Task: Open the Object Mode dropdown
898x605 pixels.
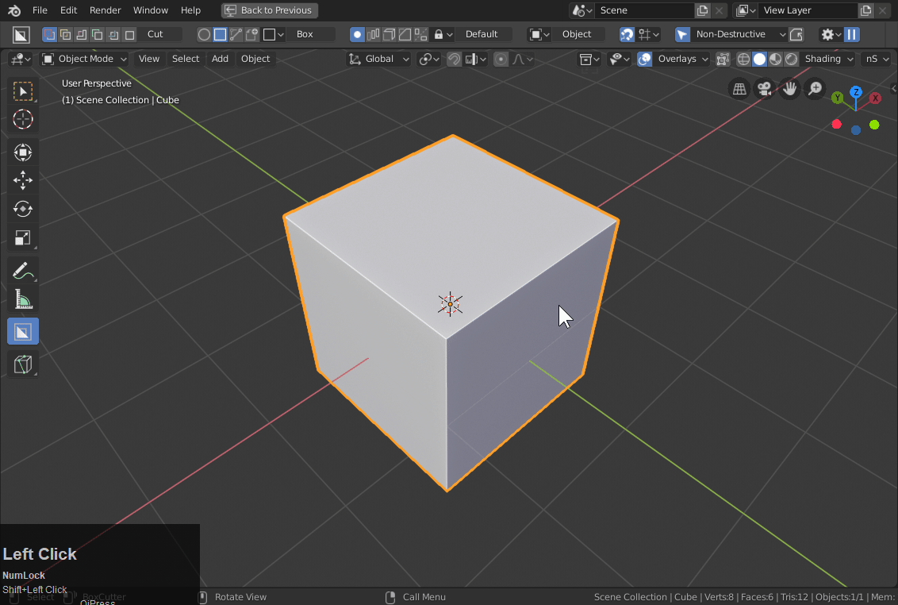Action: [83, 58]
